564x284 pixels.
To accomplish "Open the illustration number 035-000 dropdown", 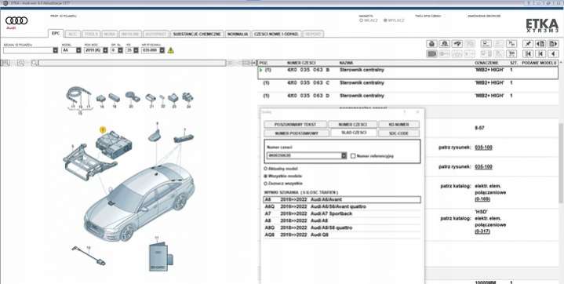I will (153, 50).
